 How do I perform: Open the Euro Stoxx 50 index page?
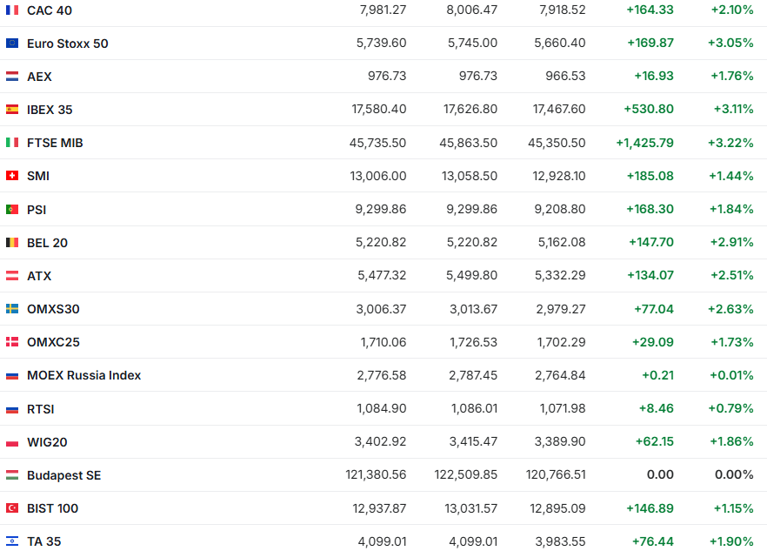tap(68, 44)
